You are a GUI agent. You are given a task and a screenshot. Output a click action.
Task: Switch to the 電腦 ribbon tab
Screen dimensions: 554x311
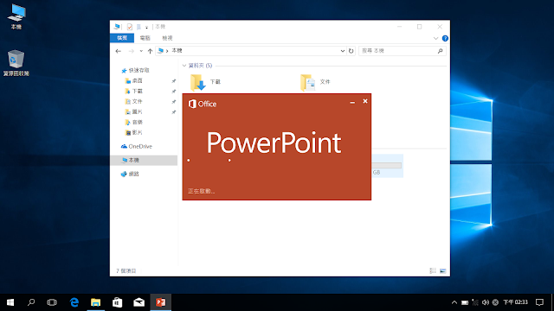tap(145, 38)
